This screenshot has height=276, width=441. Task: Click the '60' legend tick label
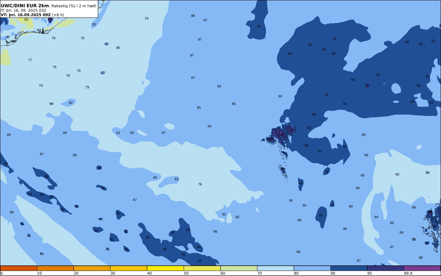[223, 273]
